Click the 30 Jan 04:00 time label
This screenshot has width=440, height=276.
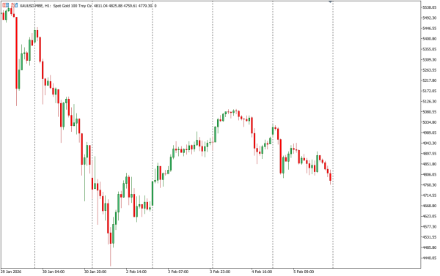(54, 272)
